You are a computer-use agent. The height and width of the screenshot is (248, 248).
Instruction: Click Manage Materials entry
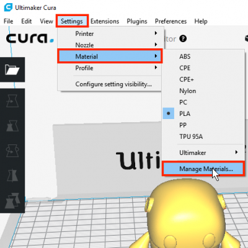click(203, 169)
